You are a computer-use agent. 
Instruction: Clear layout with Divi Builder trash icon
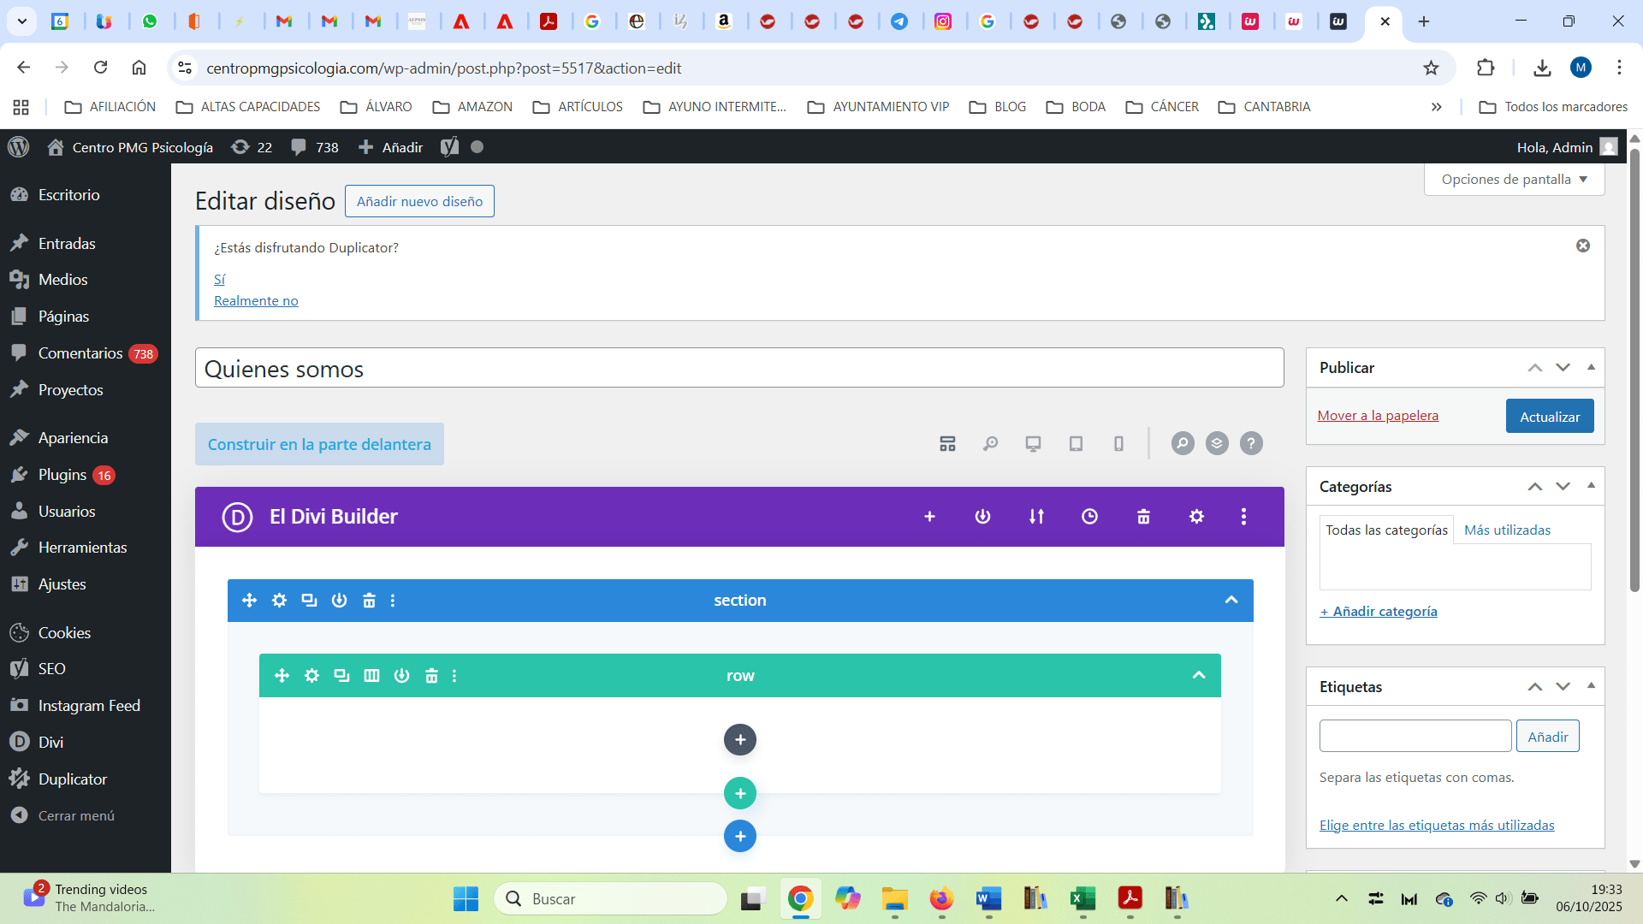(x=1143, y=517)
